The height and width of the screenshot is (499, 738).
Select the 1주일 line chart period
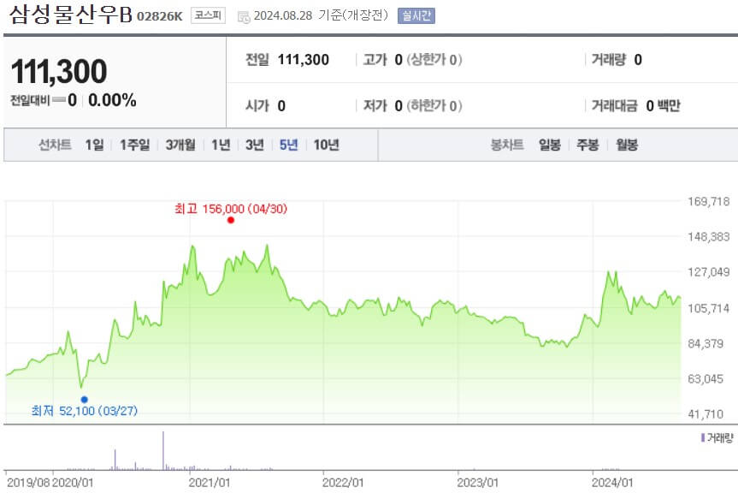click(134, 145)
